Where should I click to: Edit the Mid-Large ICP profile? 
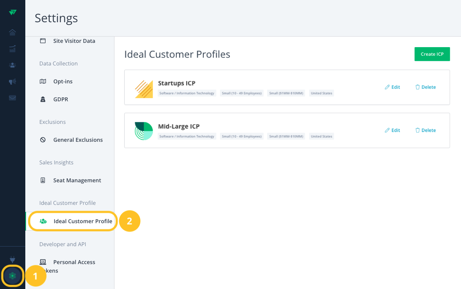[392, 130]
